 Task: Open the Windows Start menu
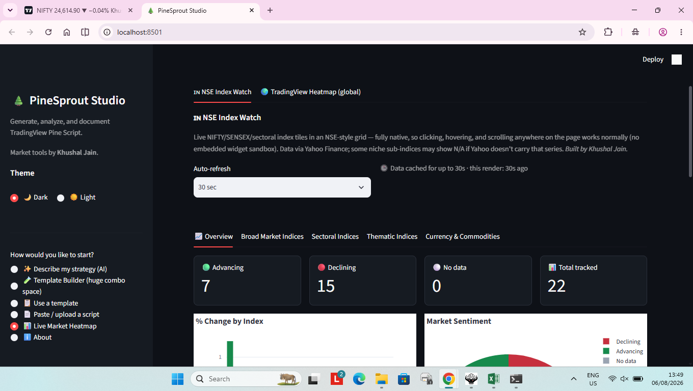177,379
